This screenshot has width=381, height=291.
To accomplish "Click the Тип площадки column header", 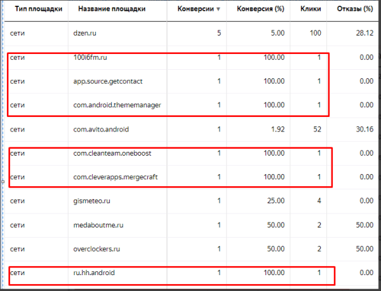I will click(x=39, y=9).
